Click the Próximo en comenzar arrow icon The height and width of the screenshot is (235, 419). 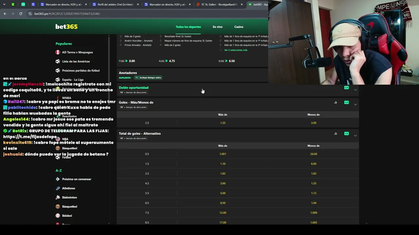click(58, 179)
